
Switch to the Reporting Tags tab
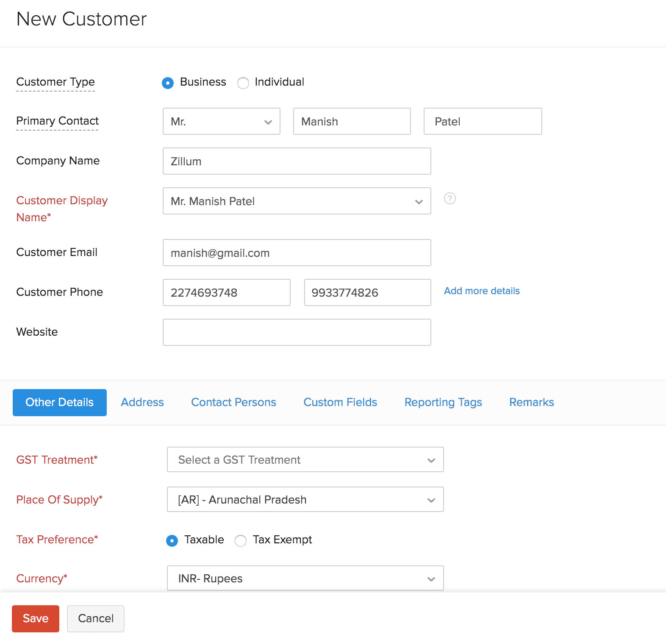tap(443, 402)
